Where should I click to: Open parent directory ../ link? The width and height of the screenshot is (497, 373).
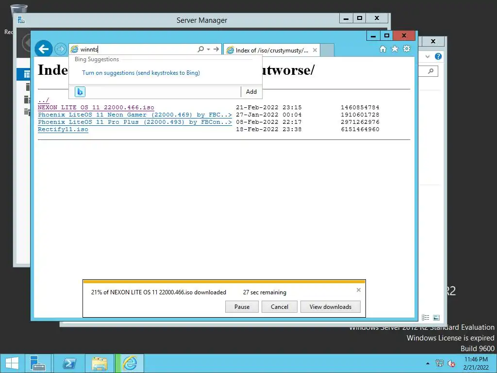(x=43, y=100)
